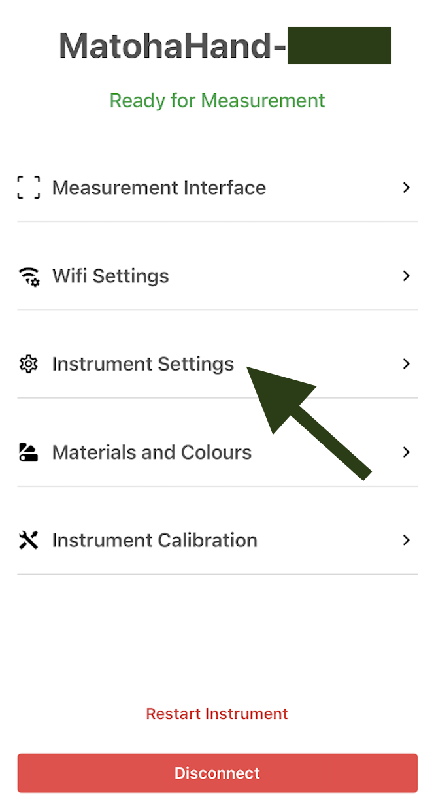Click the Instrument Settings gear icon
The height and width of the screenshot is (804, 434).
(28, 364)
